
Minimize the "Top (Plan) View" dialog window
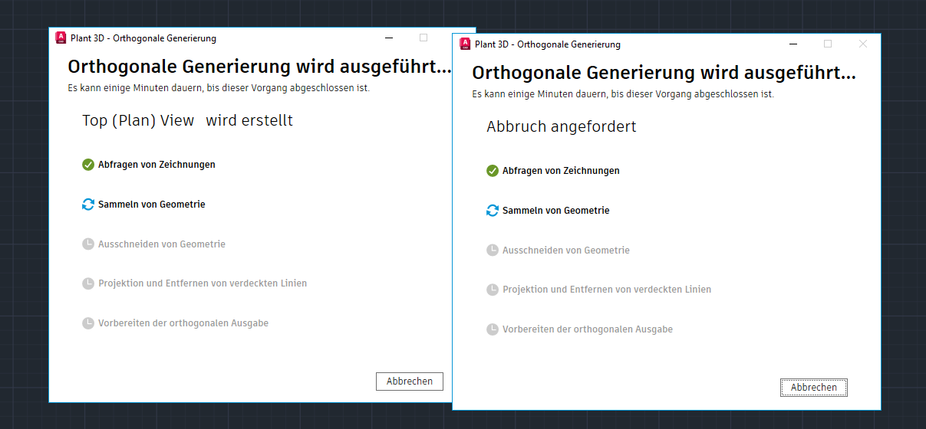click(389, 38)
